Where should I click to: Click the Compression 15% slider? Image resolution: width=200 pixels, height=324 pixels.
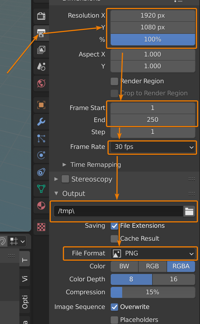click(x=152, y=292)
